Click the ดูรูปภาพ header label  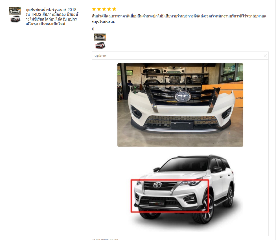[x=100, y=56]
